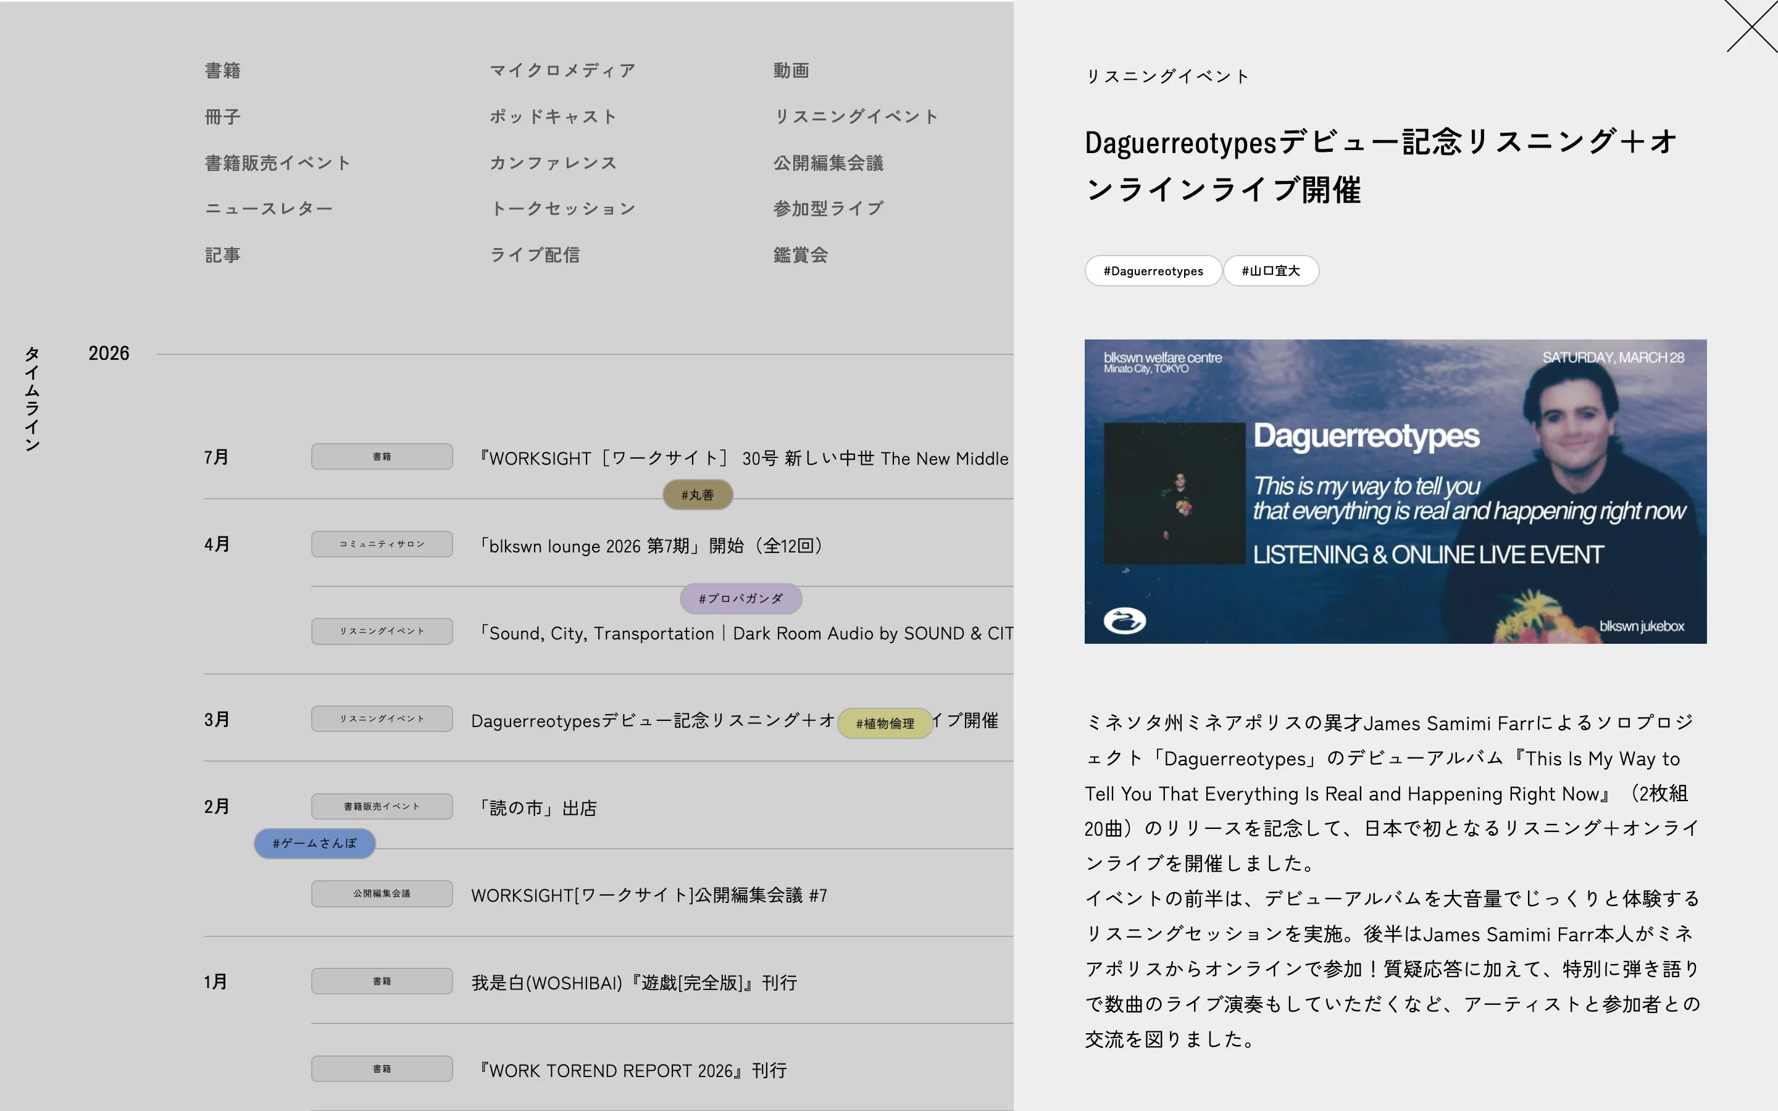Click the panel headline Daguerreotypesデビュー記念リスニング

(x=1381, y=166)
